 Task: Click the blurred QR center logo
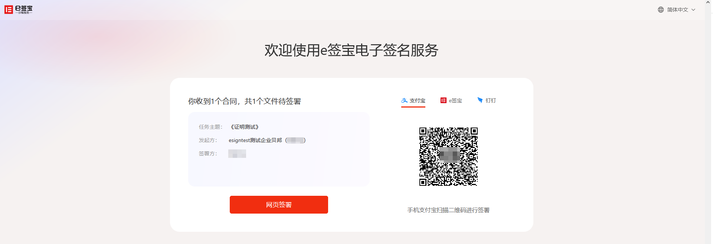click(449, 155)
